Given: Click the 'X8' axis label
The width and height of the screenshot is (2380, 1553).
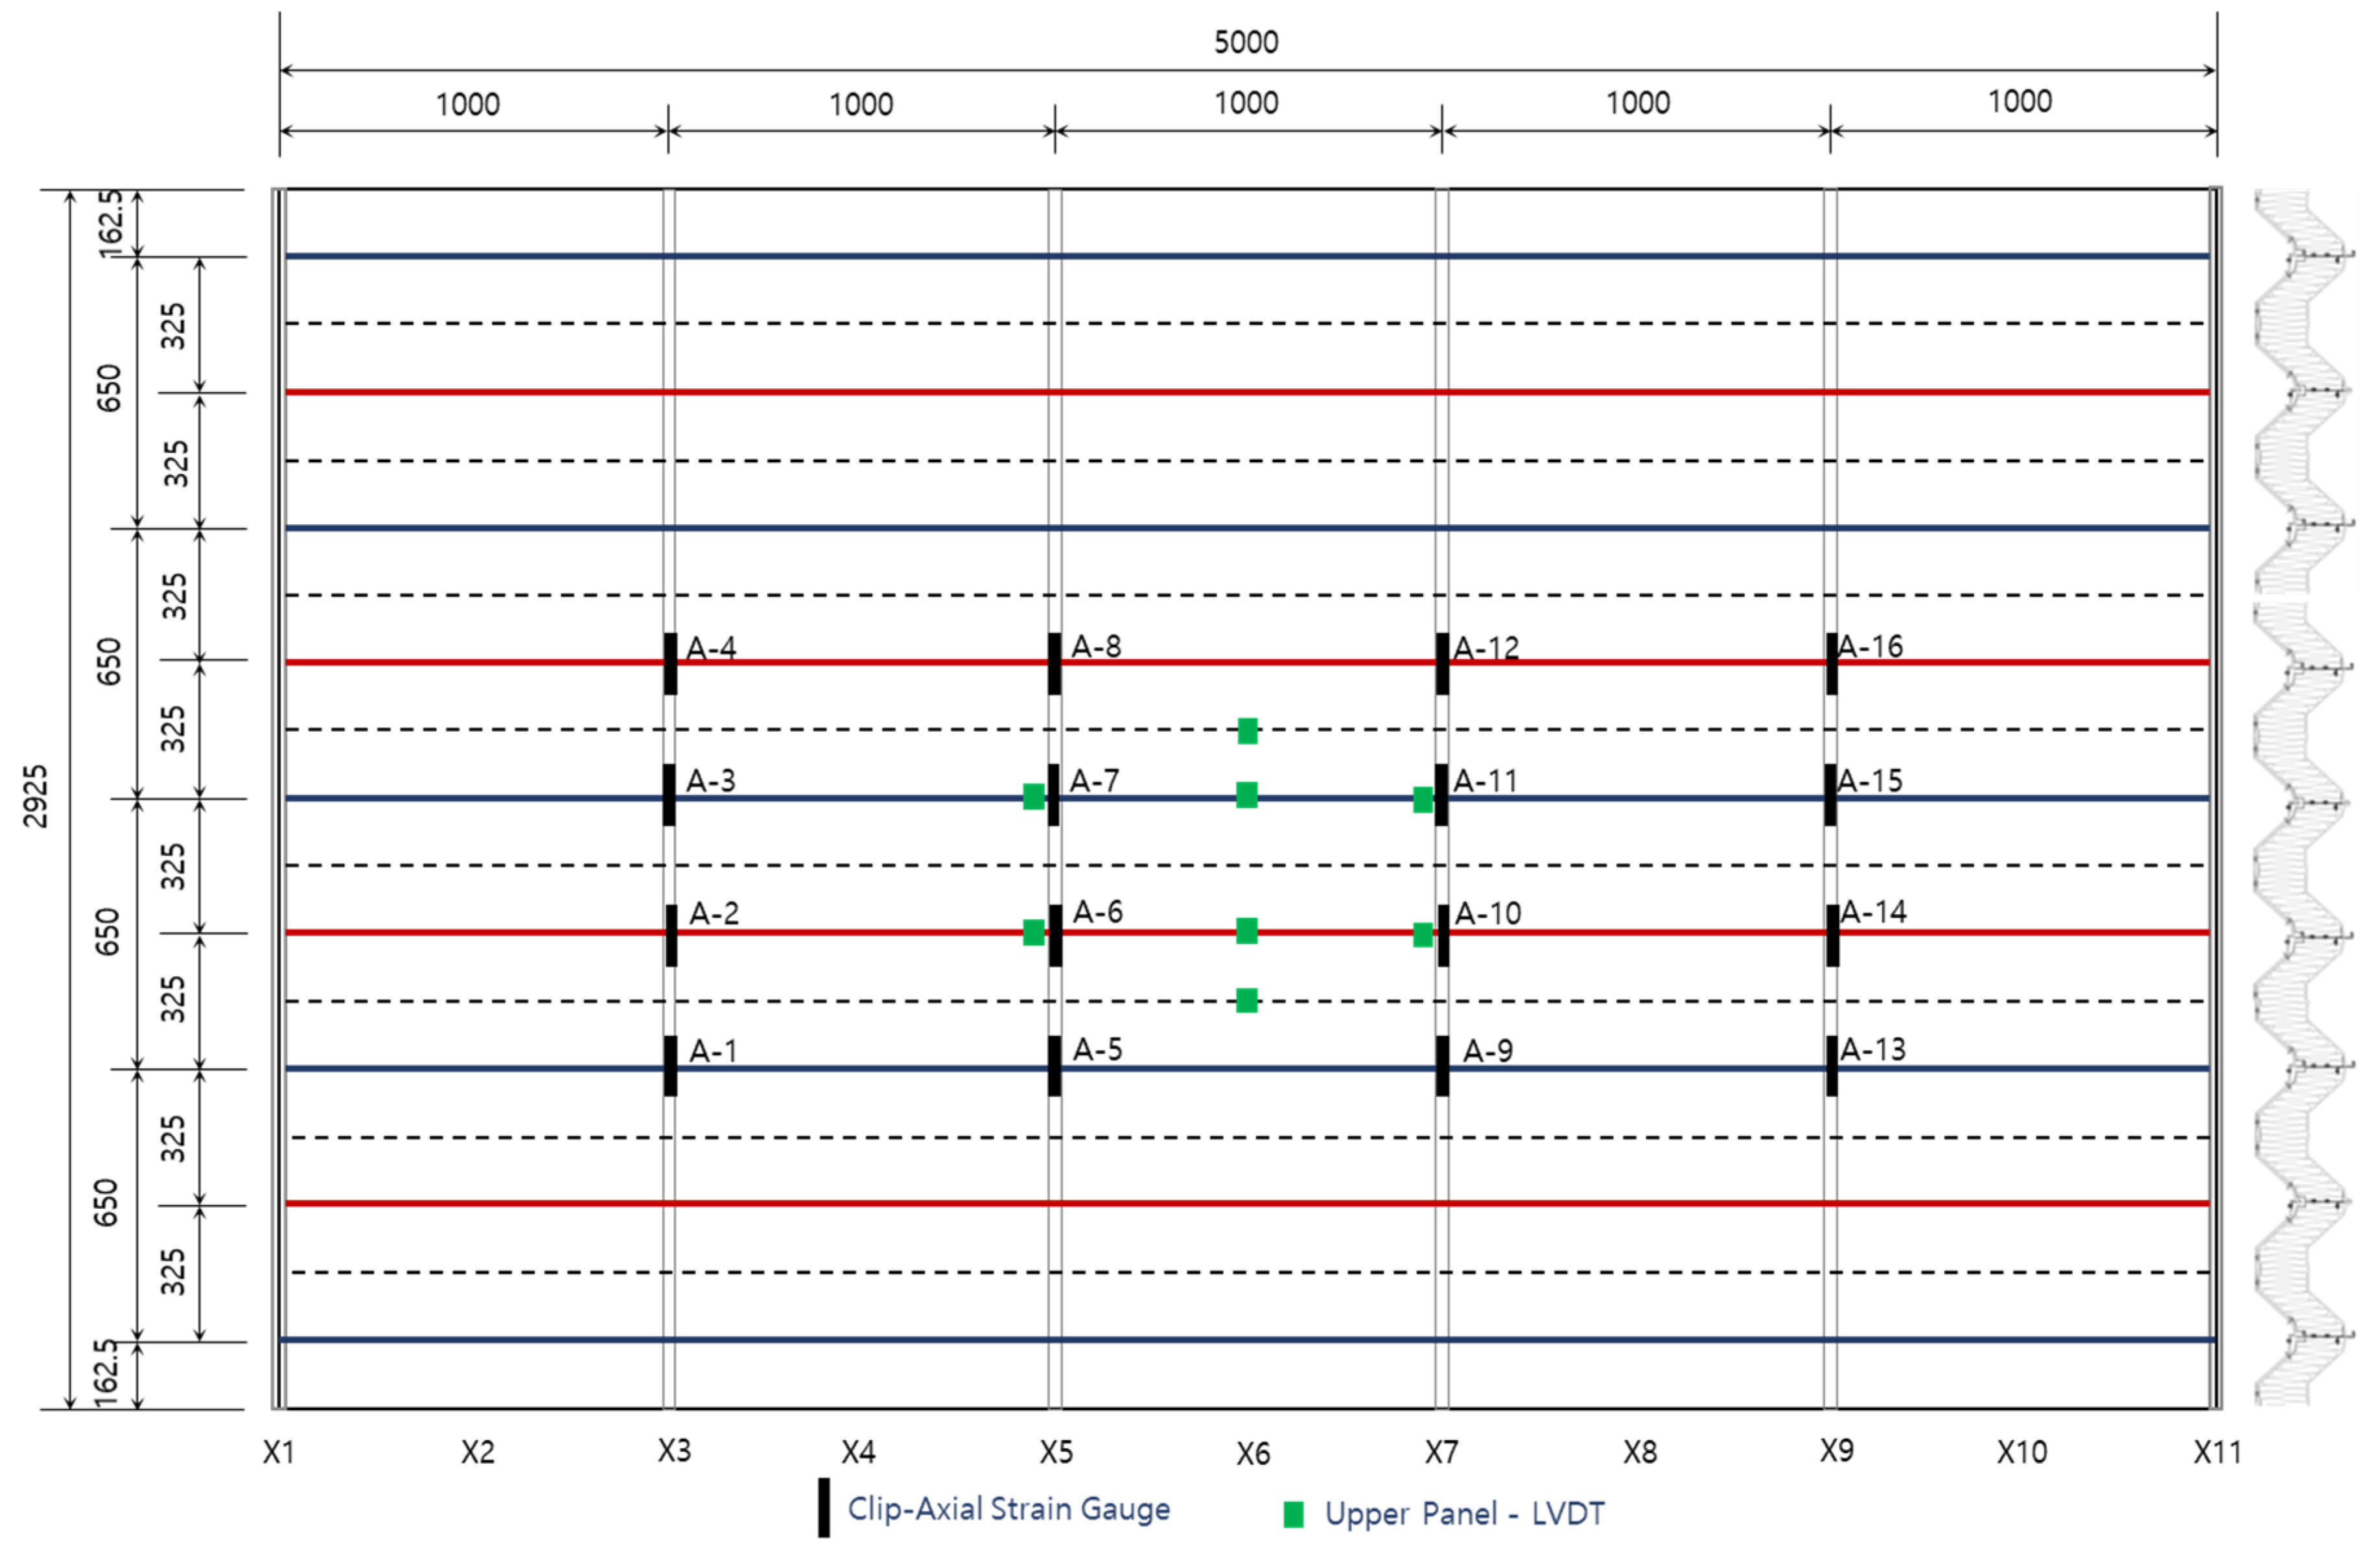Looking at the screenshot, I should (x=1640, y=1452).
